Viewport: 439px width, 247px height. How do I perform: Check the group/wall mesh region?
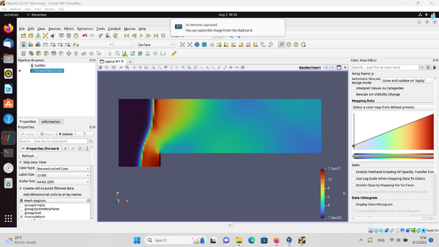pos(21,213)
